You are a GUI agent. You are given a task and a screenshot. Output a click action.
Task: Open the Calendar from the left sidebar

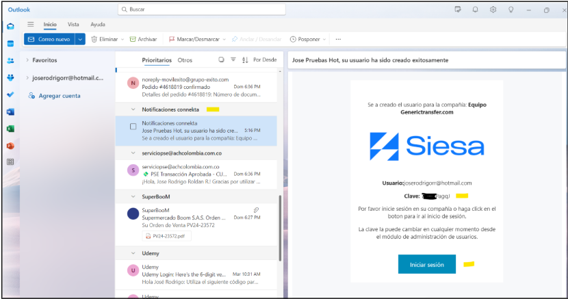click(10, 43)
